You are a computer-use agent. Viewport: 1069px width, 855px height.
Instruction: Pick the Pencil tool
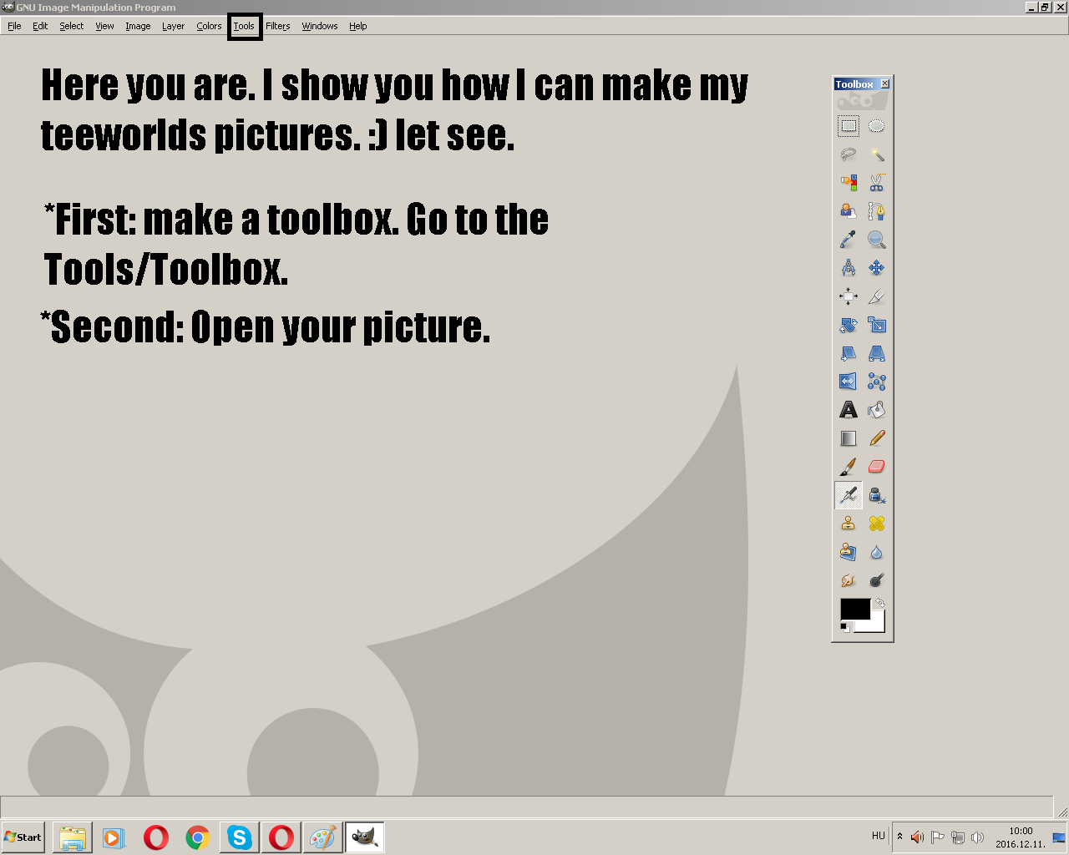point(876,438)
